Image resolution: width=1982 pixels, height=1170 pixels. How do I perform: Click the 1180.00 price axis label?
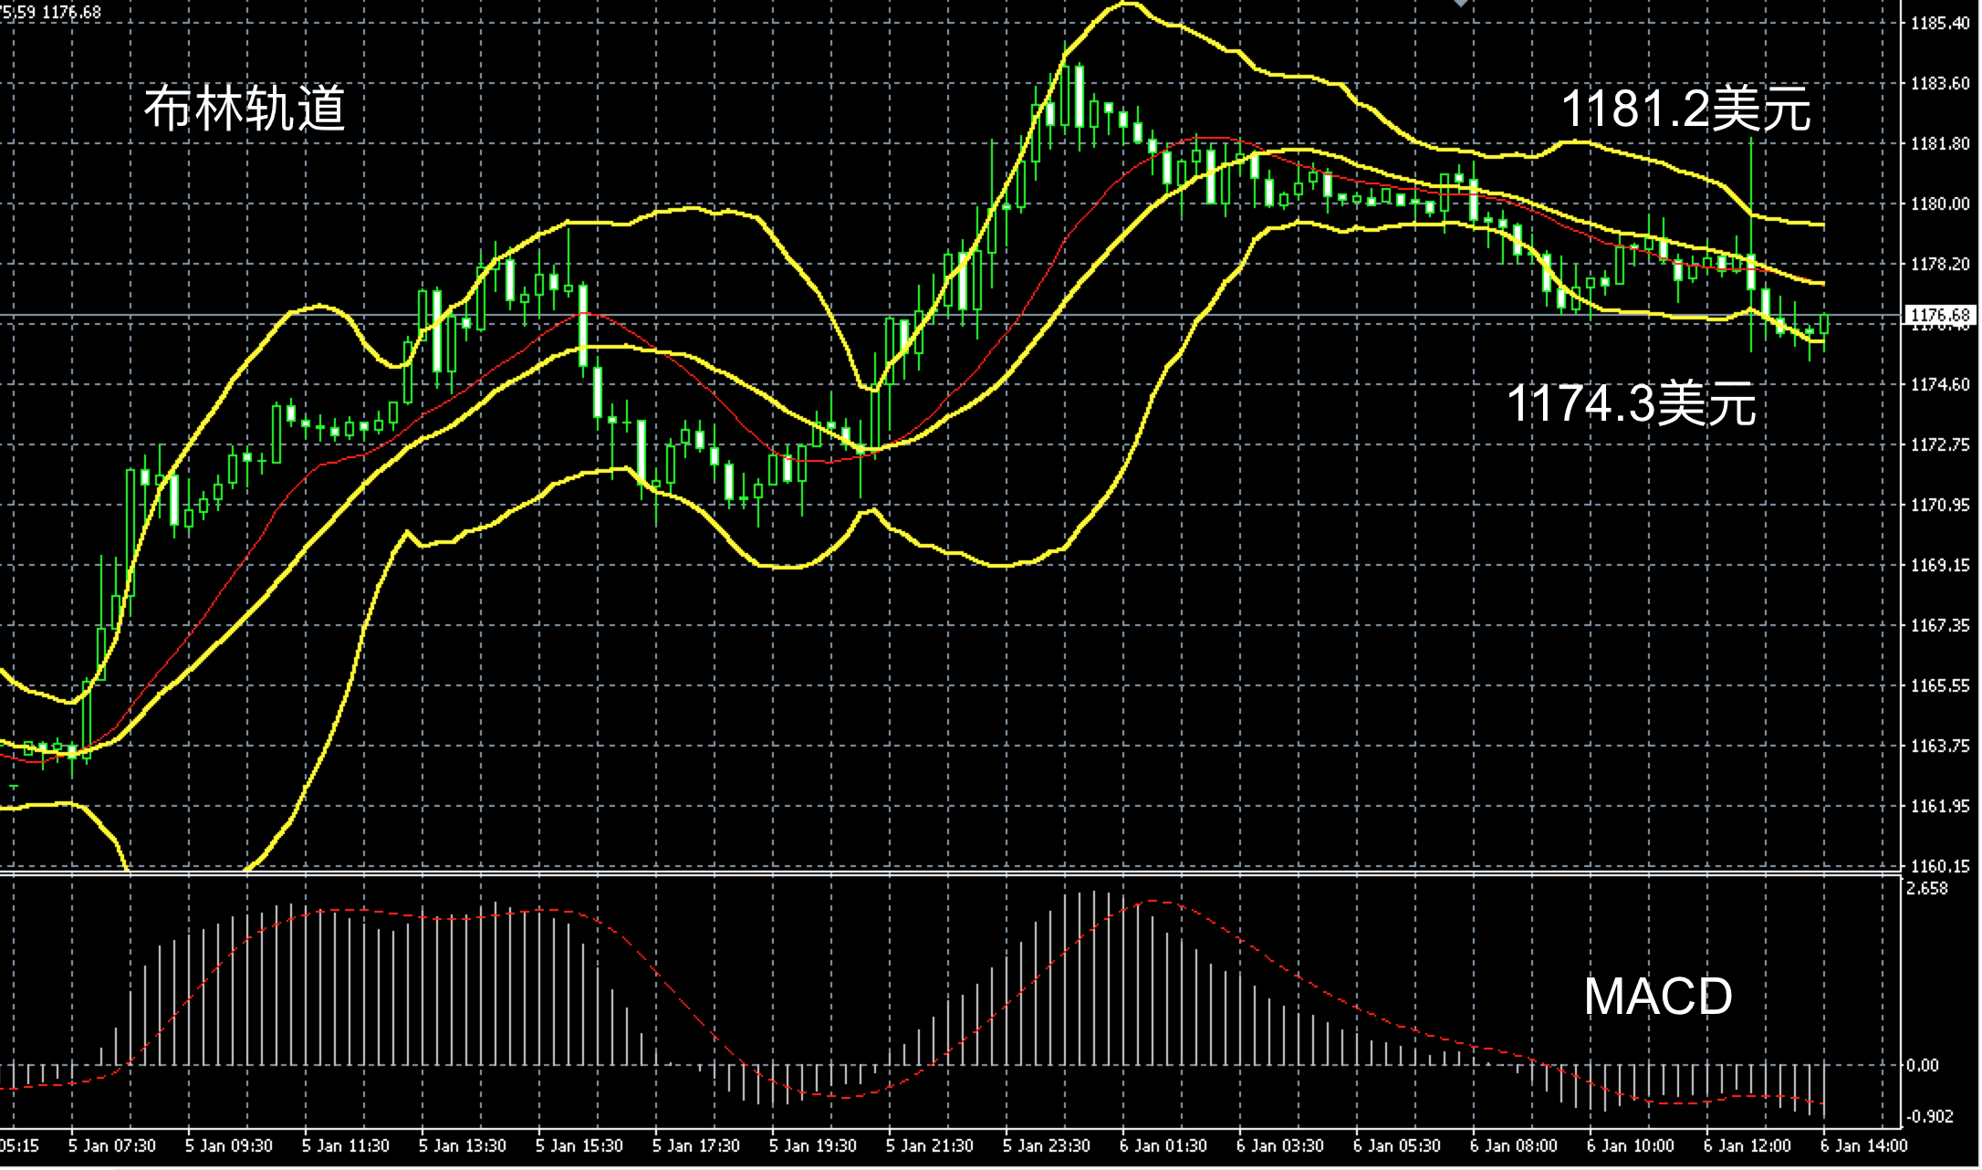click(x=1940, y=204)
